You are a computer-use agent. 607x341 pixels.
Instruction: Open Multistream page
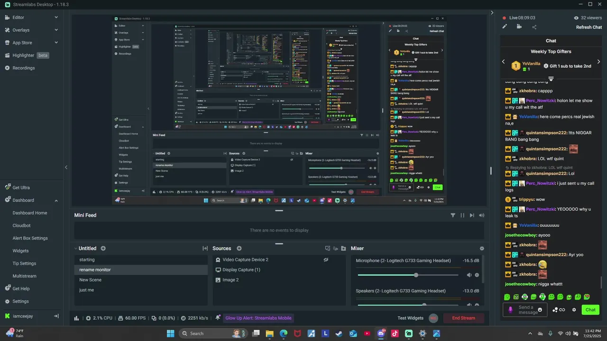tap(24, 276)
